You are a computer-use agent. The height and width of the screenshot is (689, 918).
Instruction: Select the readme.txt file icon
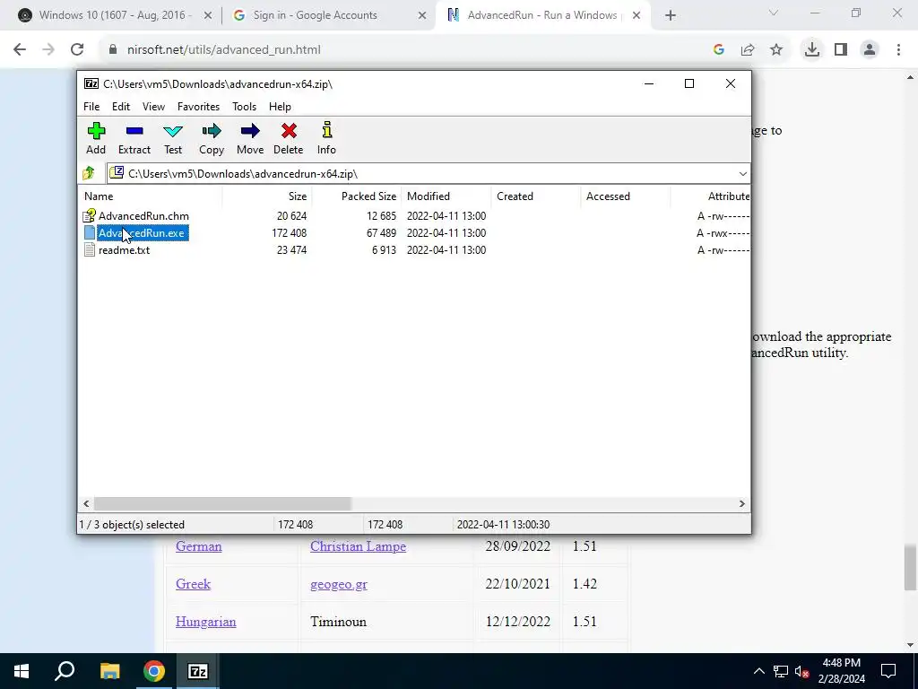[89, 250]
